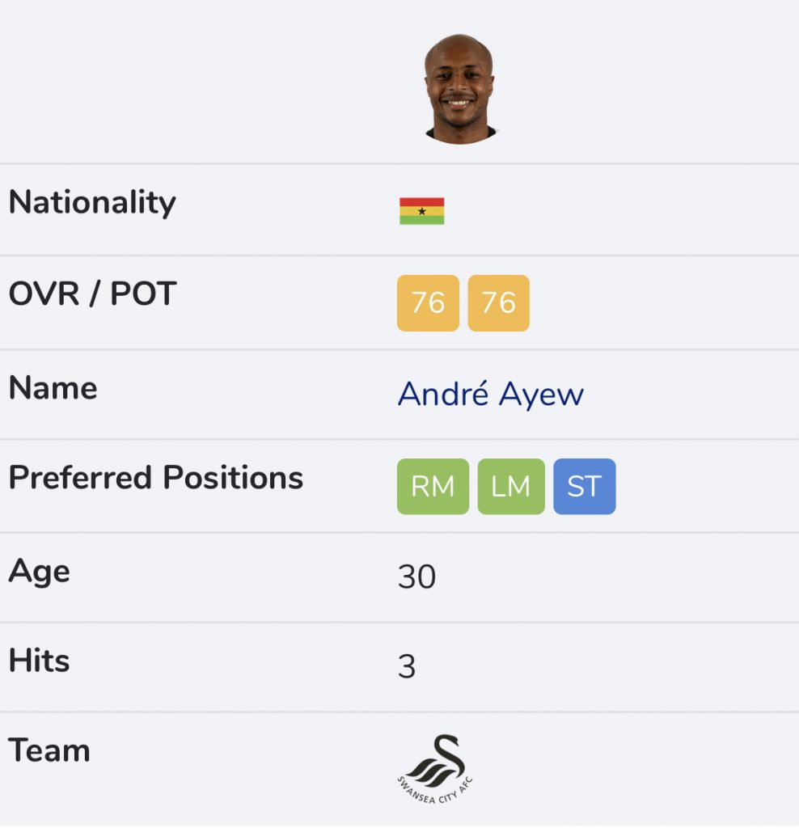
Task: Click André Ayew's player portrait
Action: point(459,89)
